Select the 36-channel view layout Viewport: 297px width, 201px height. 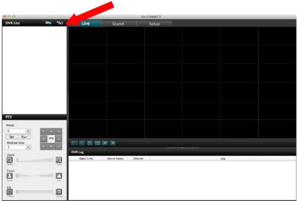(113, 143)
